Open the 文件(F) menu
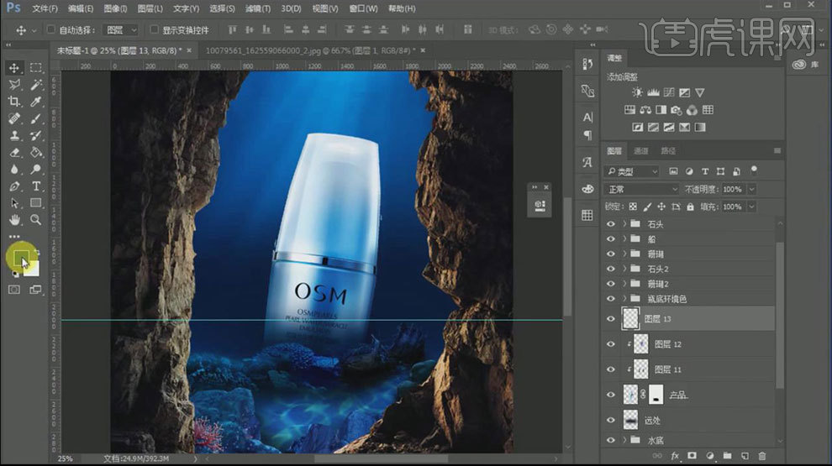832x466 pixels. tap(45, 8)
